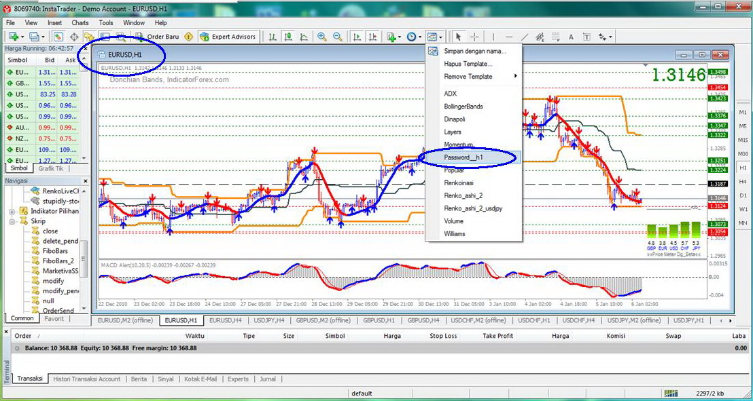753x401 pixels.
Task: Switch chart to H4 timeframe
Action: click(742, 181)
